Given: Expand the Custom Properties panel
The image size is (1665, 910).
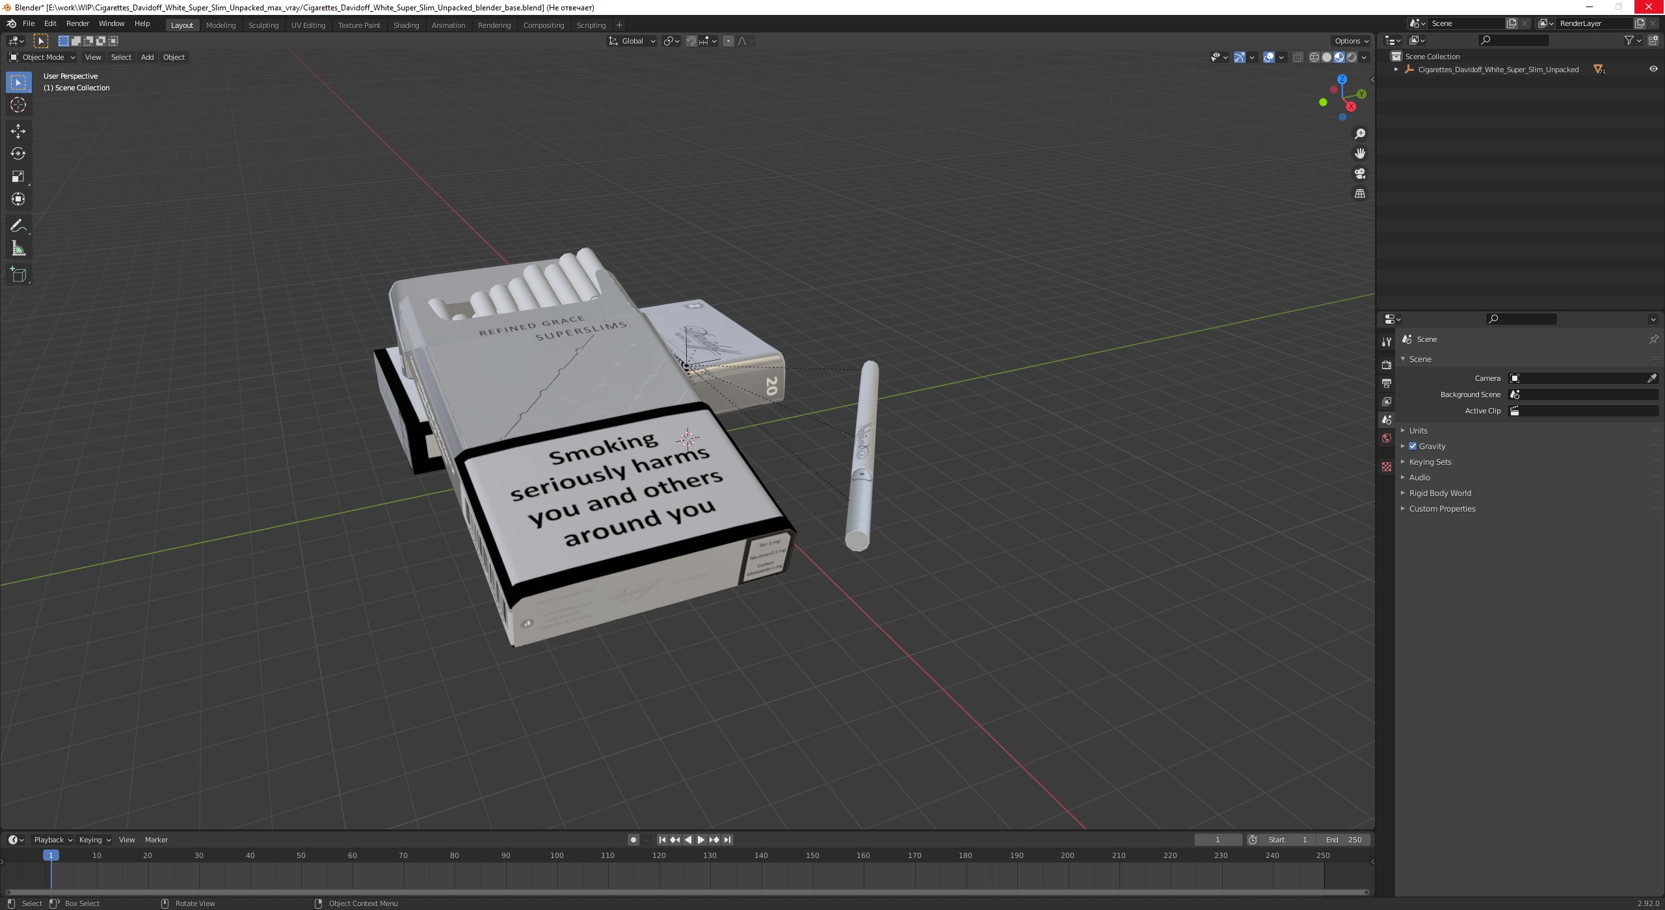Looking at the screenshot, I should (1442, 509).
